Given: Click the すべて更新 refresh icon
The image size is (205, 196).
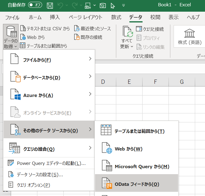Looking at the screenshot, I should pyautogui.click(x=128, y=31).
